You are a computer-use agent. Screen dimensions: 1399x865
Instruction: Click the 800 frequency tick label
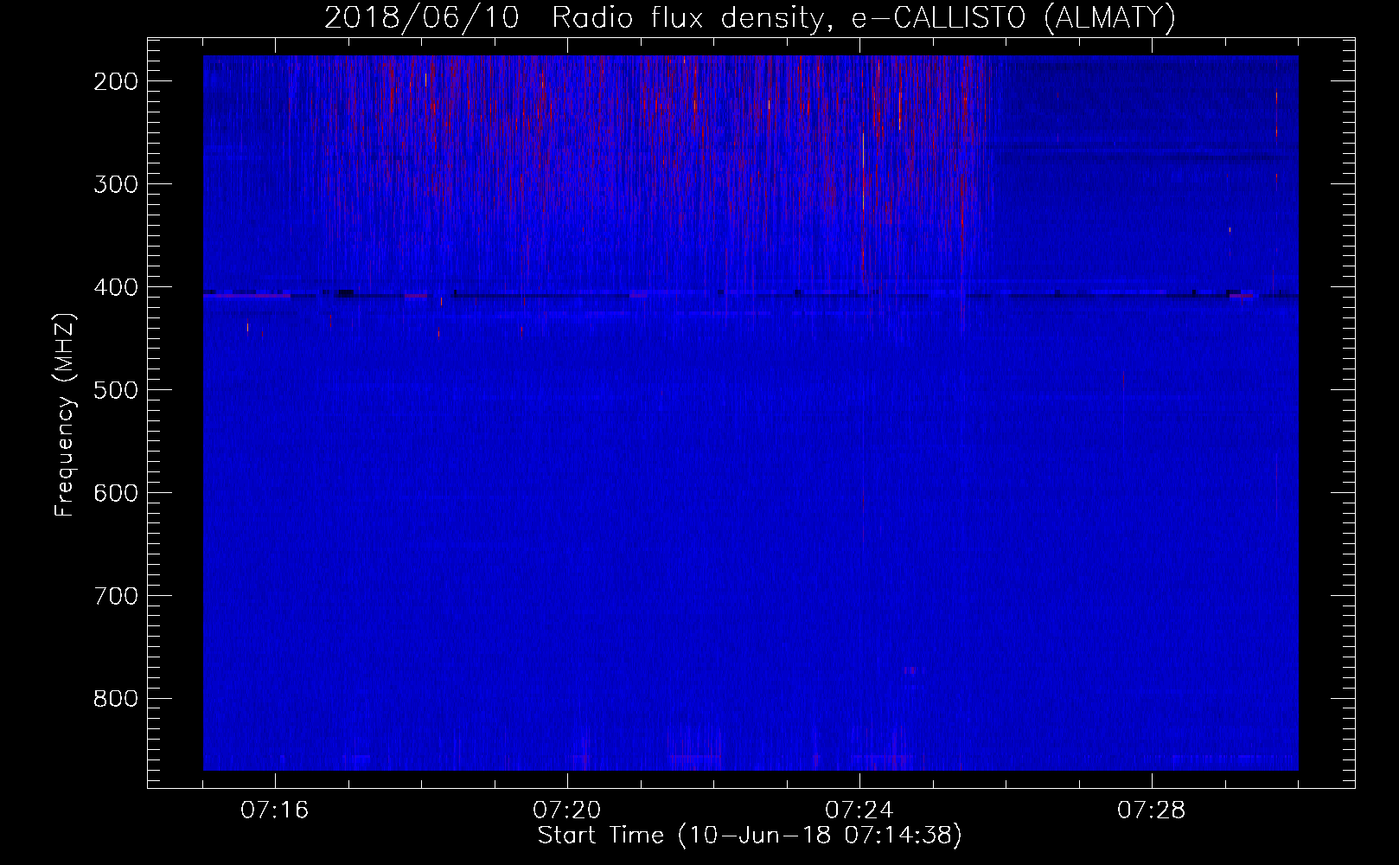tap(114, 699)
